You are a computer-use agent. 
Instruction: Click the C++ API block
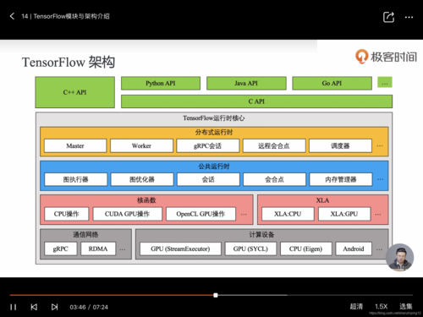click(75, 92)
